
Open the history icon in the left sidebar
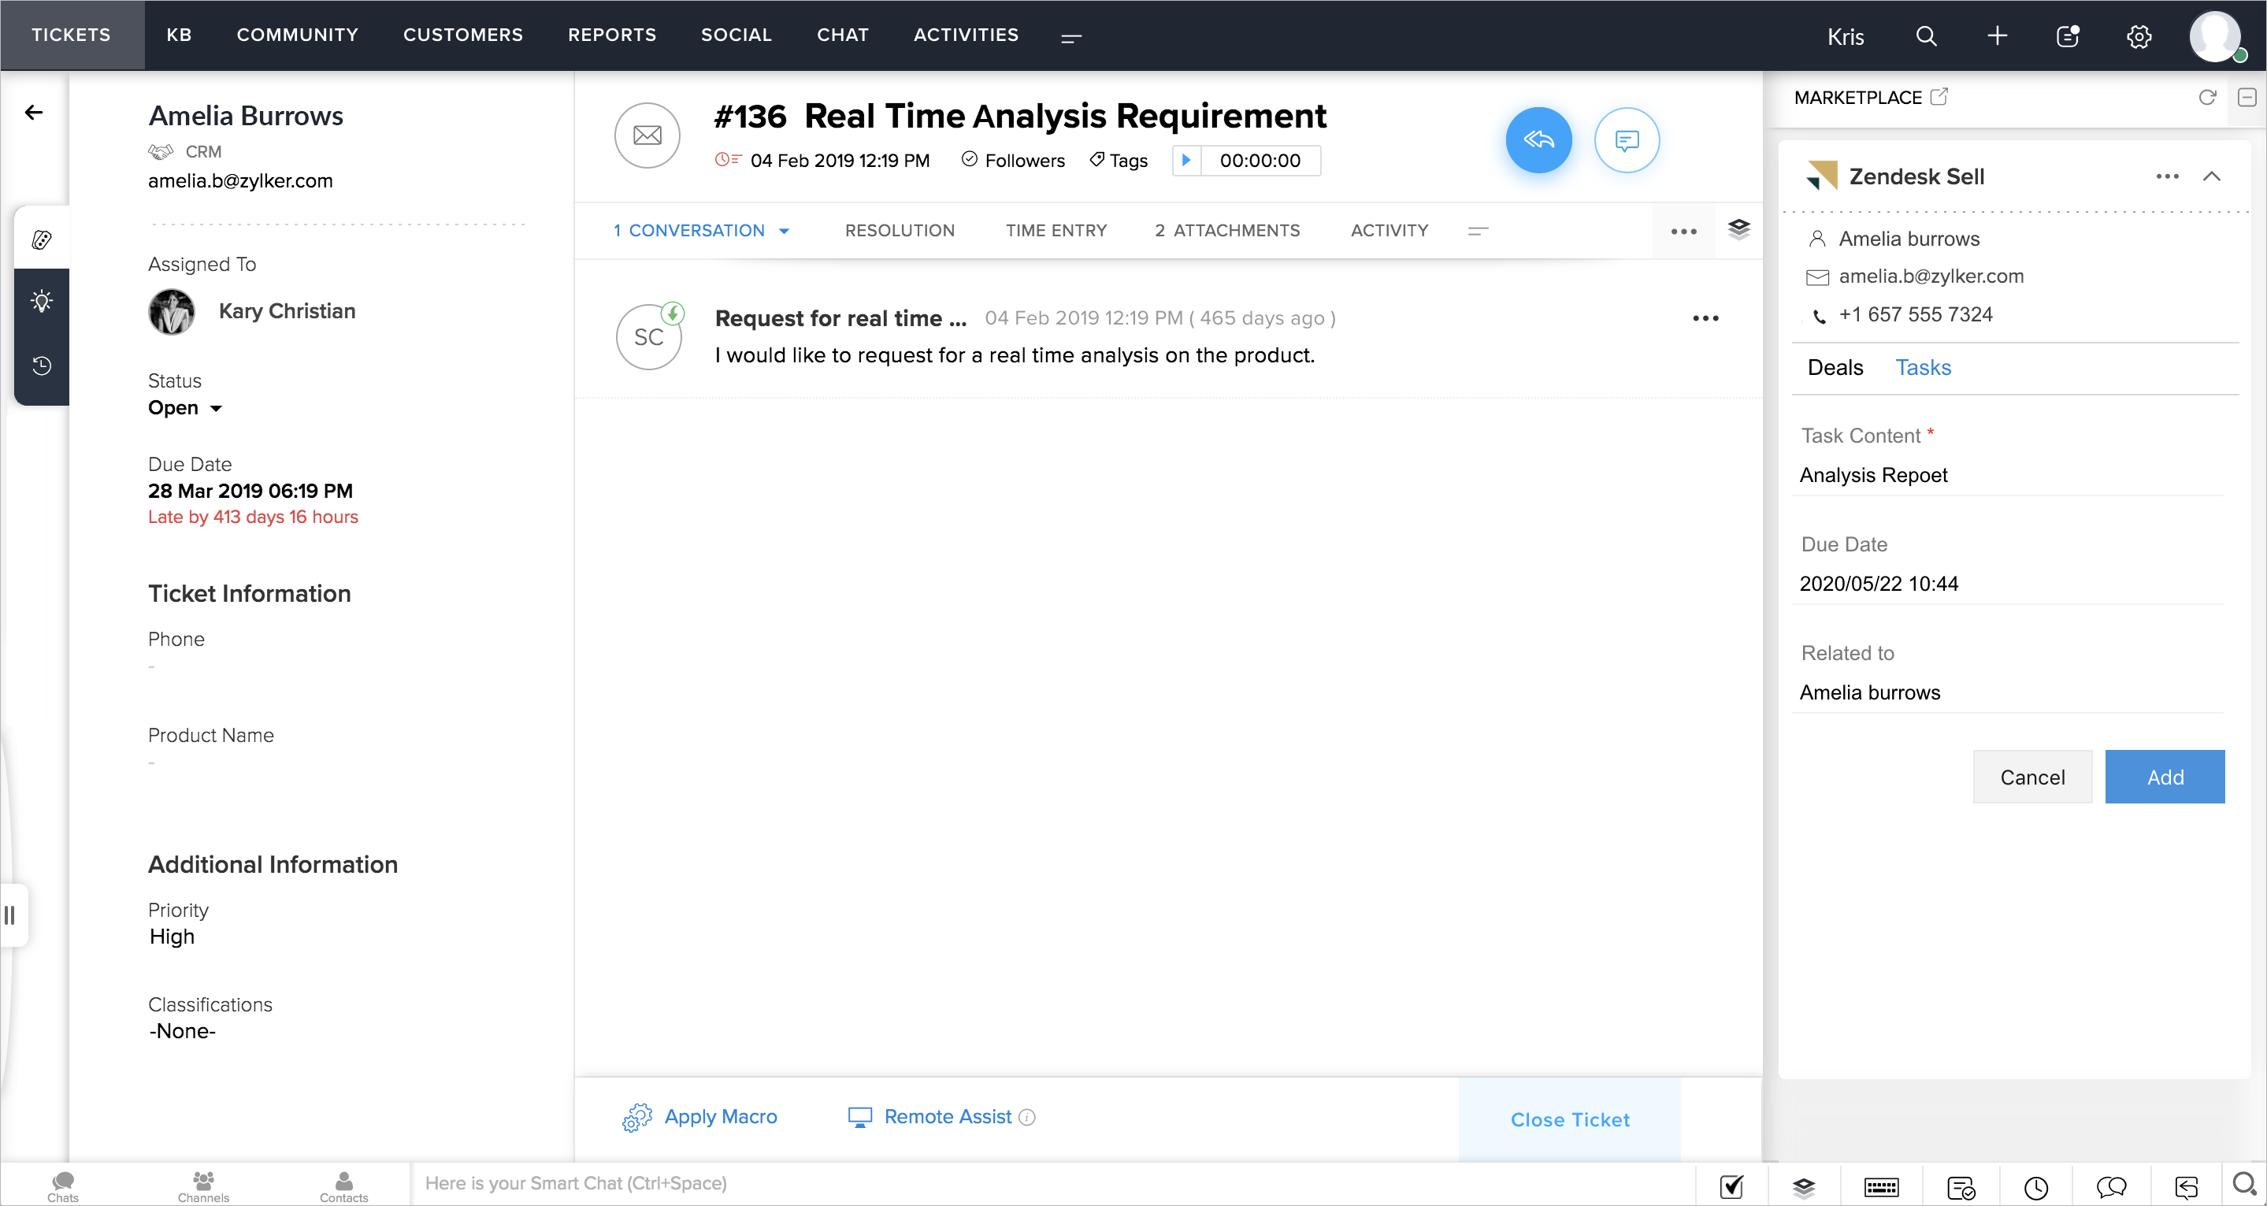click(x=42, y=366)
